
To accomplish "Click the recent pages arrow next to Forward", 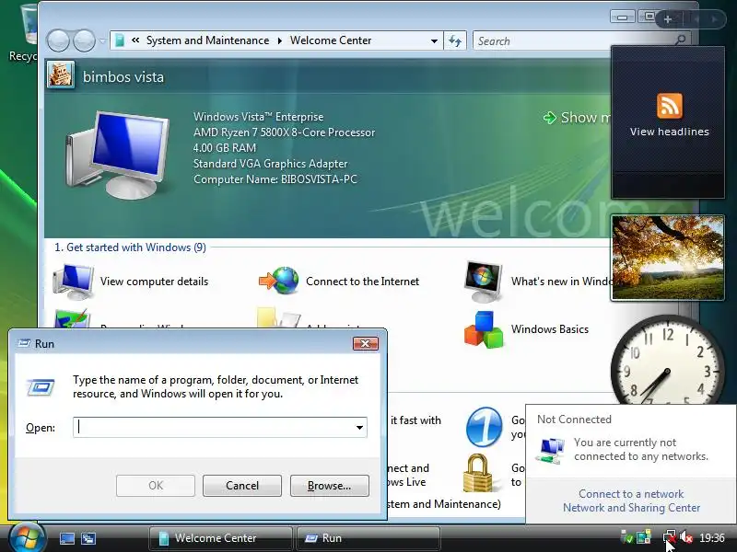I will [102, 41].
